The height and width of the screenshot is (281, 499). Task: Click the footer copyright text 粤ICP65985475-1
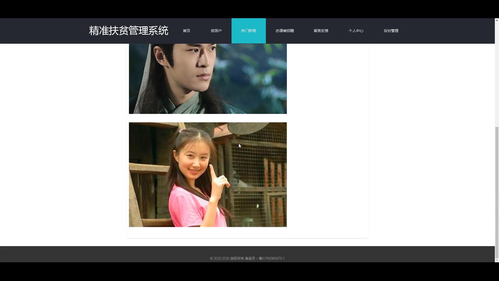coord(272,258)
